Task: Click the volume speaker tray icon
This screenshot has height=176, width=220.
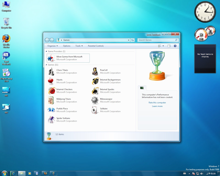Action: click(202, 174)
